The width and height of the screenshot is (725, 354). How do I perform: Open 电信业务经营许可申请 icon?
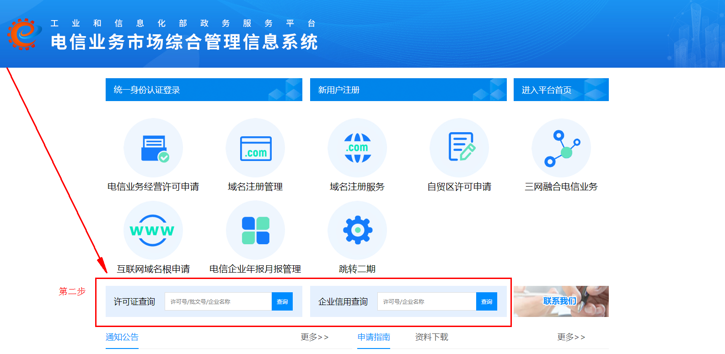pos(153,148)
